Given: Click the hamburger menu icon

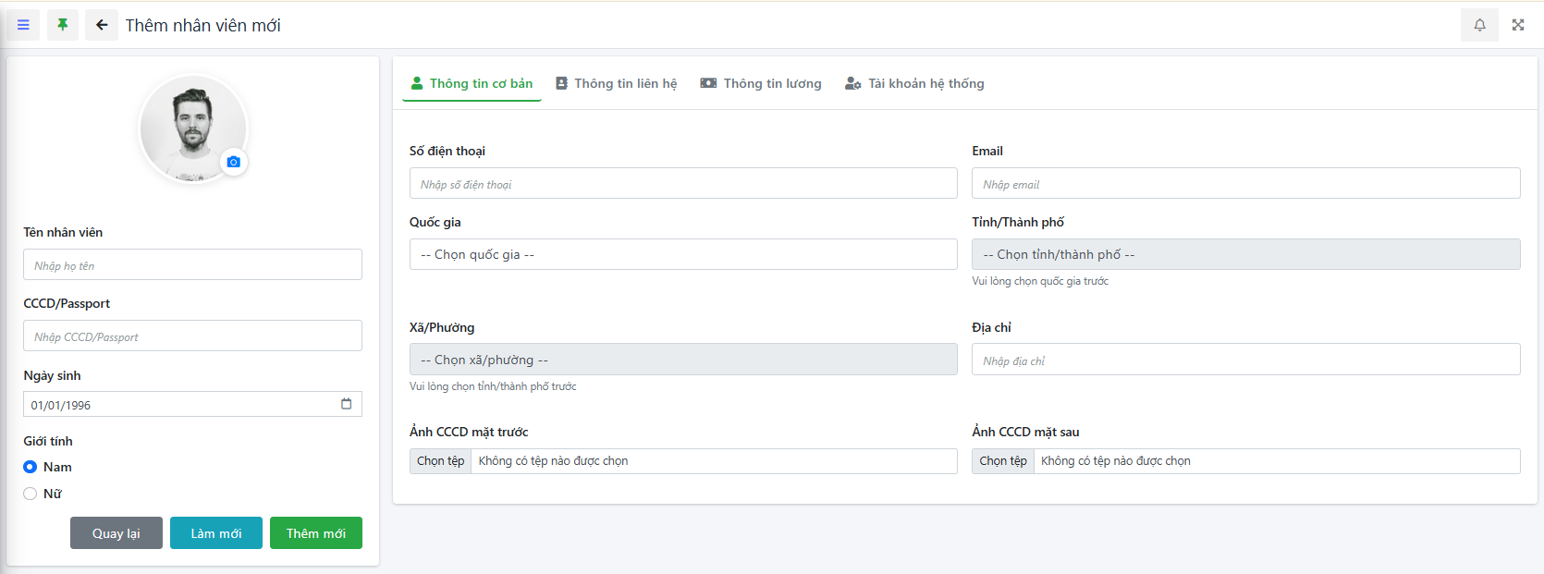Looking at the screenshot, I should (x=23, y=25).
